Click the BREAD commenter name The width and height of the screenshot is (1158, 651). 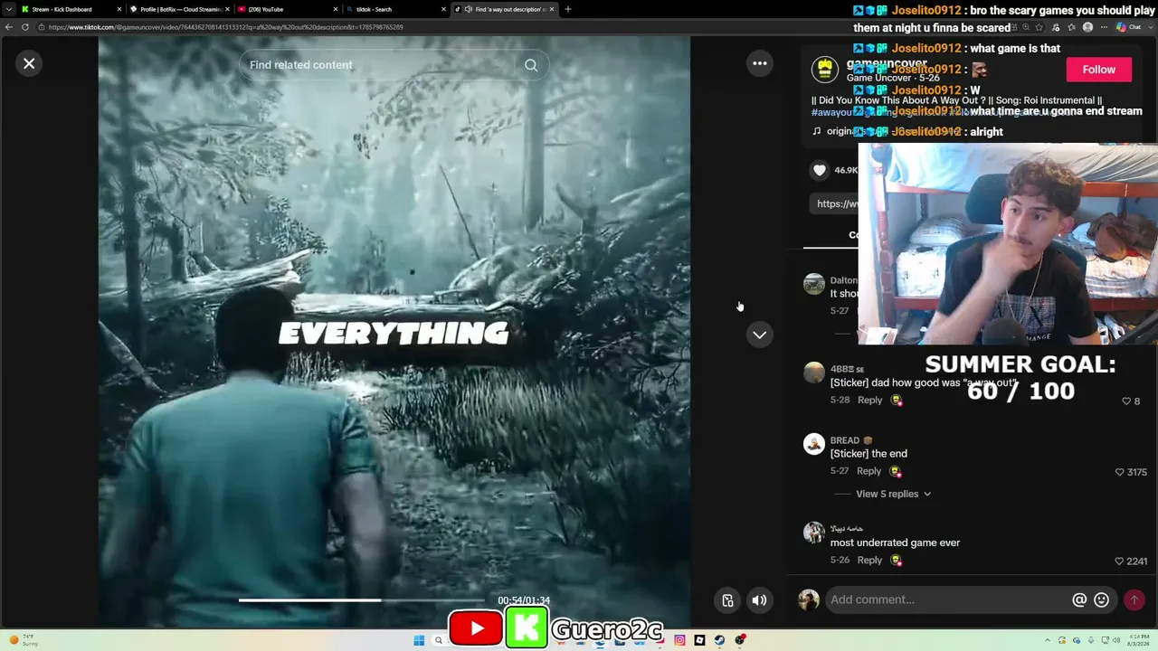(845, 440)
